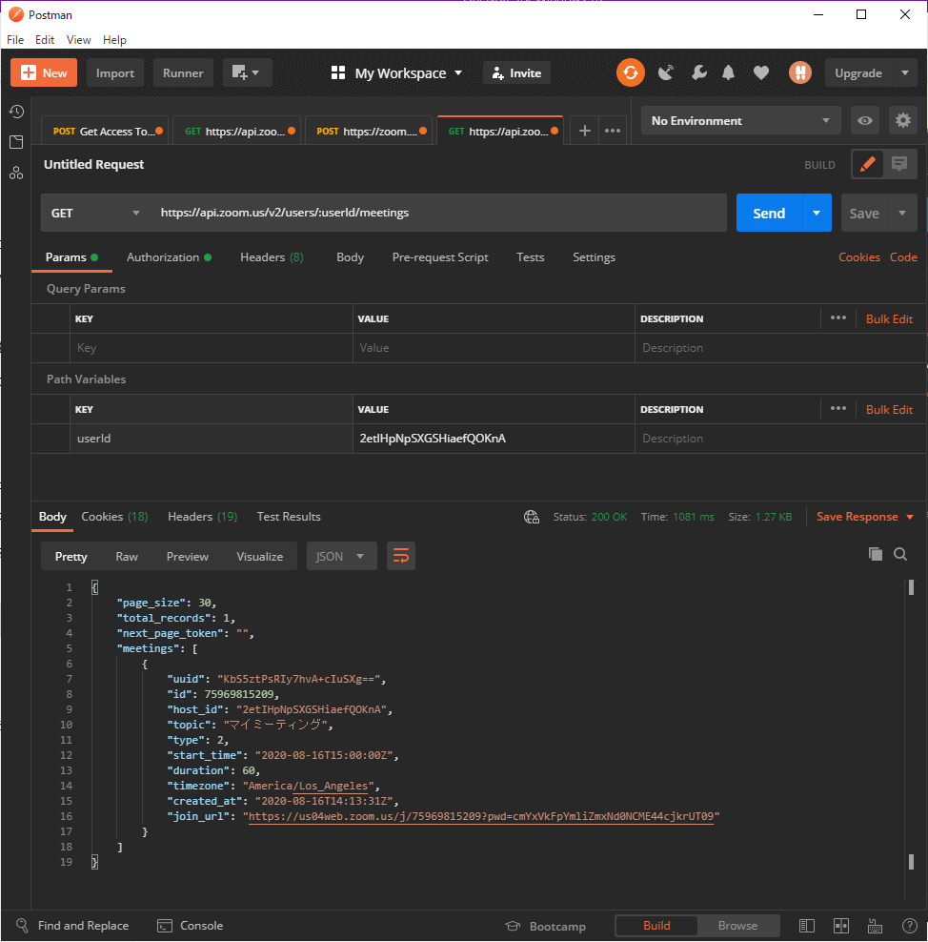Click the orange New button
This screenshot has width=928, height=942.
tap(44, 72)
